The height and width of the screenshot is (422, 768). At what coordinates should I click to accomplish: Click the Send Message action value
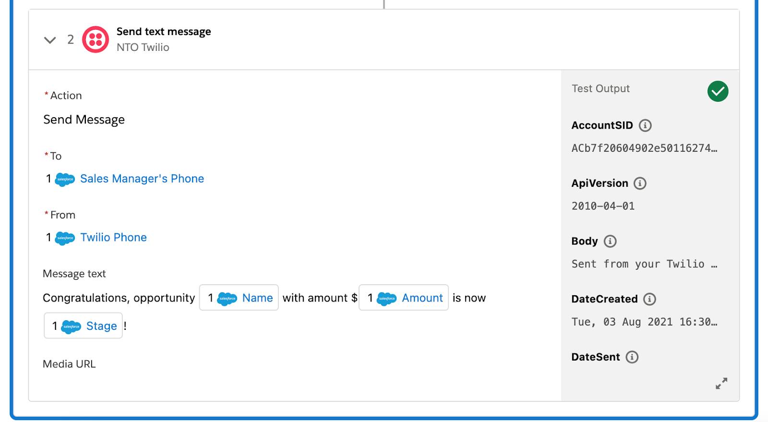tap(84, 120)
